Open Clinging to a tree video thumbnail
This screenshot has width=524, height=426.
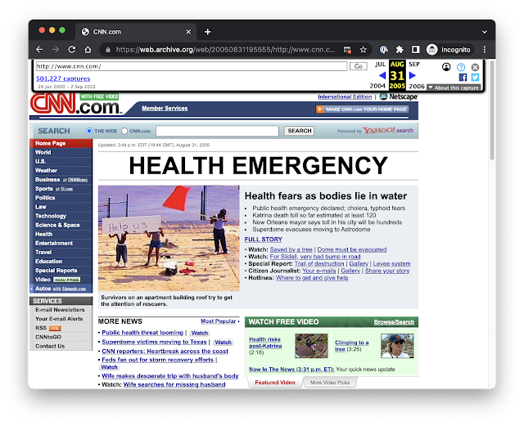click(x=397, y=346)
